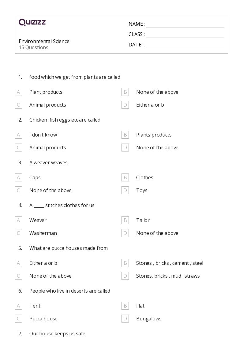The image size is (243, 343).
Task: Mark box C Washerman in question 4
Action: 18,233
